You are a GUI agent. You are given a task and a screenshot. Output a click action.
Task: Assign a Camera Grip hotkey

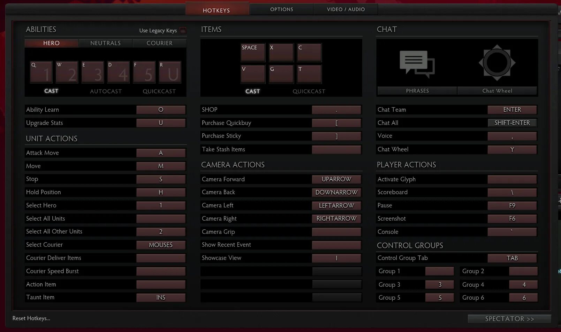[x=336, y=232]
